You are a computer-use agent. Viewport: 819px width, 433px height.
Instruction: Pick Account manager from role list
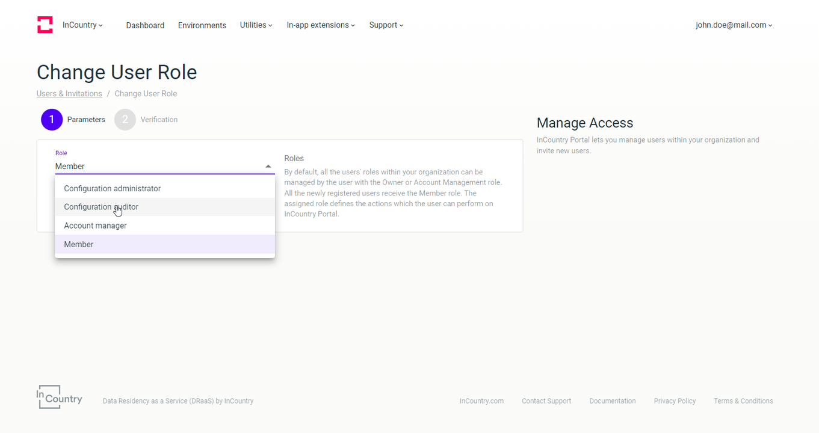pos(96,226)
